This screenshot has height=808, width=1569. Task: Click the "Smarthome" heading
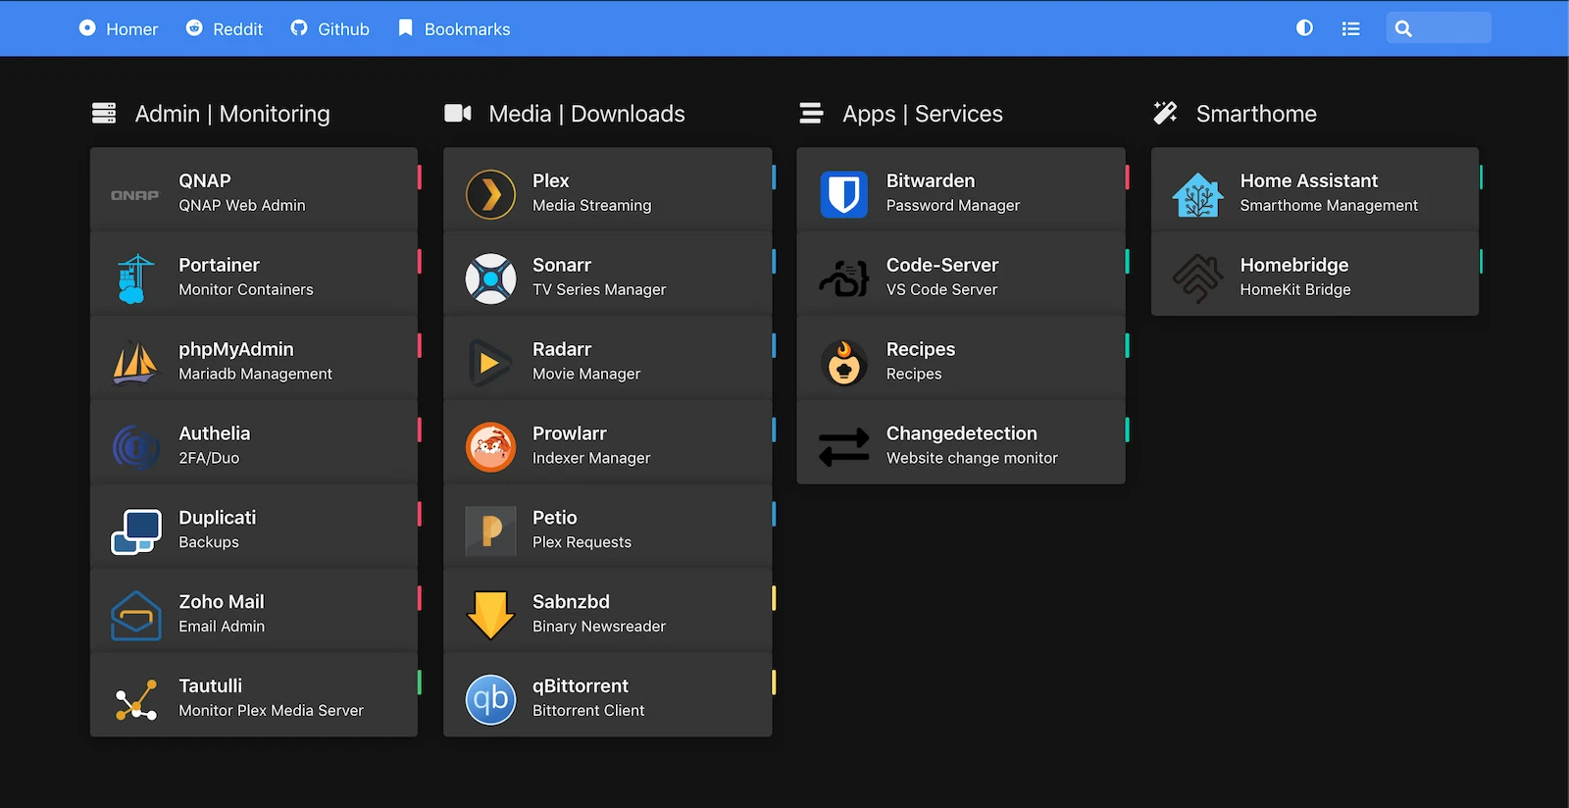click(x=1256, y=114)
